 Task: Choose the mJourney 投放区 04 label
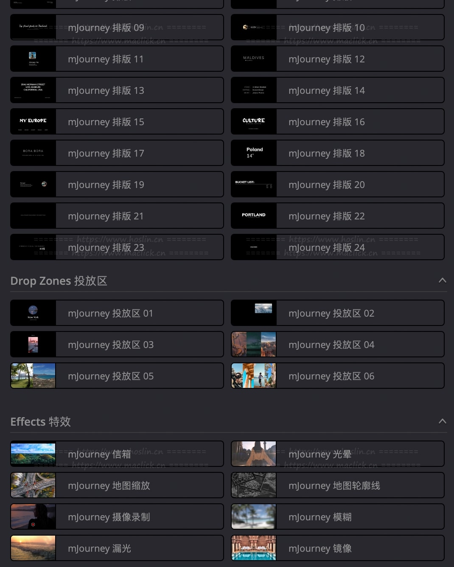coord(331,345)
